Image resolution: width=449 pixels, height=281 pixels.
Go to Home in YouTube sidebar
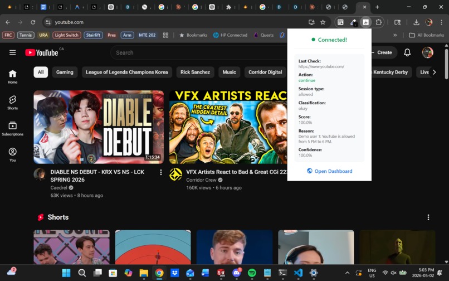(12, 77)
